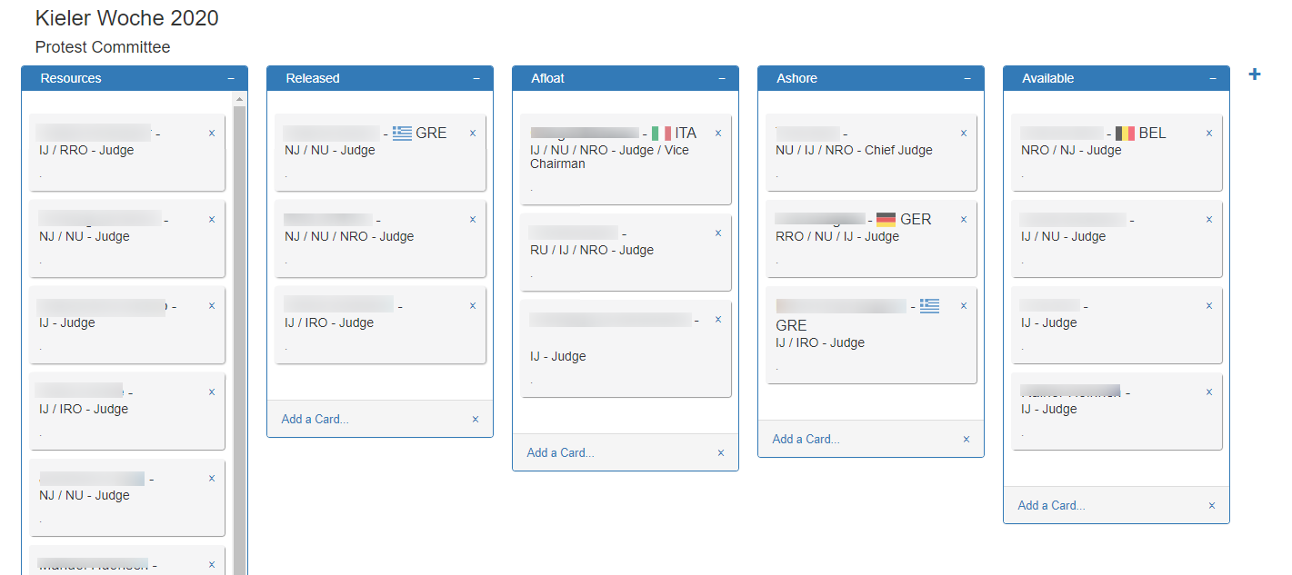Image resolution: width=1292 pixels, height=575 pixels.
Task: Click the 'NRO / NJ - Judge' card text
Action: (1071, 150)
